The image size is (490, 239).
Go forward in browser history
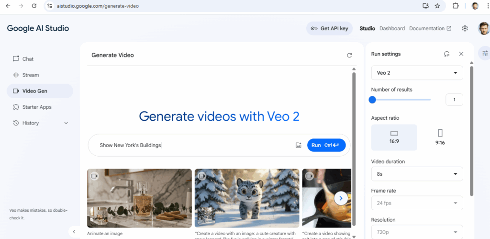[21, 6]
